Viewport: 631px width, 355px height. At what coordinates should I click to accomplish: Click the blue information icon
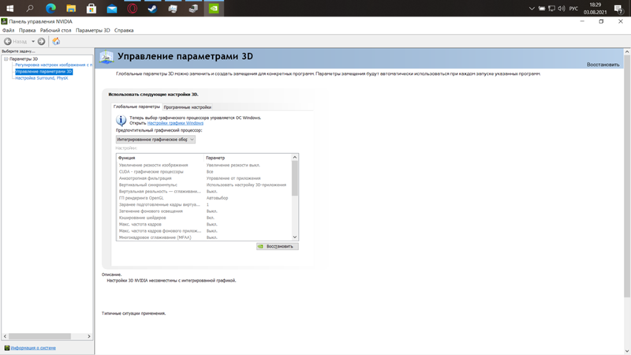(x=121, y=121)
